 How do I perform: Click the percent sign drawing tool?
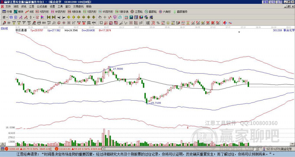pos(158,23)
